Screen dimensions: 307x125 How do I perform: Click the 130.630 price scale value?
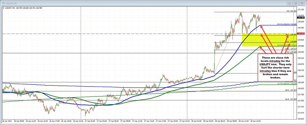point(301,21)
